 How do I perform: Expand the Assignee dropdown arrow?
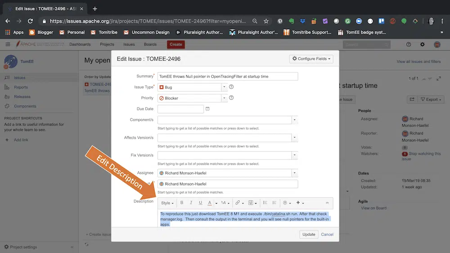coord(294,173)
